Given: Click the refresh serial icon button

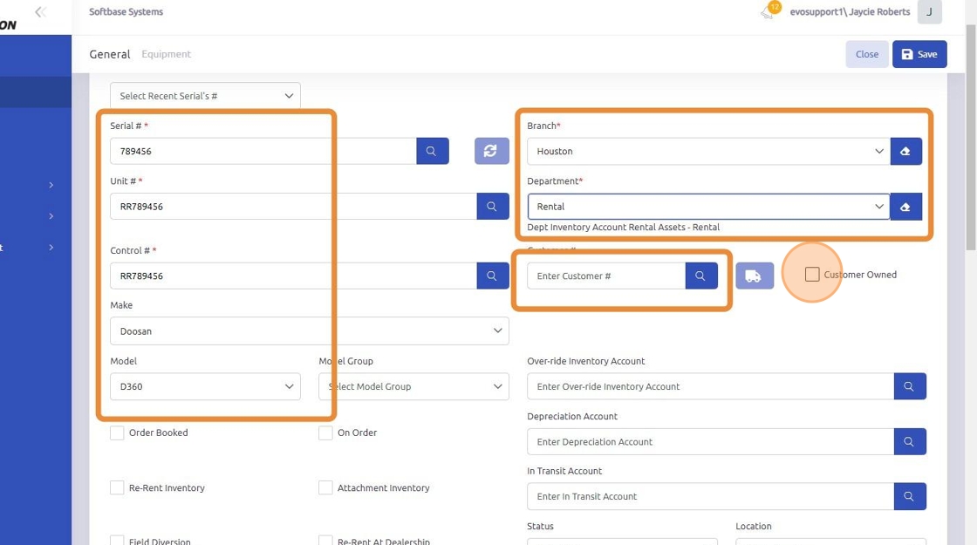Looking at the screenshot, I should coord(491,151).
